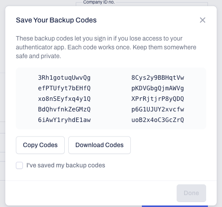The width and height of the screenshot is (222, 207).
Task: Select backup code 8Cys2y9BBHqtVw
Action: [158, 78]
